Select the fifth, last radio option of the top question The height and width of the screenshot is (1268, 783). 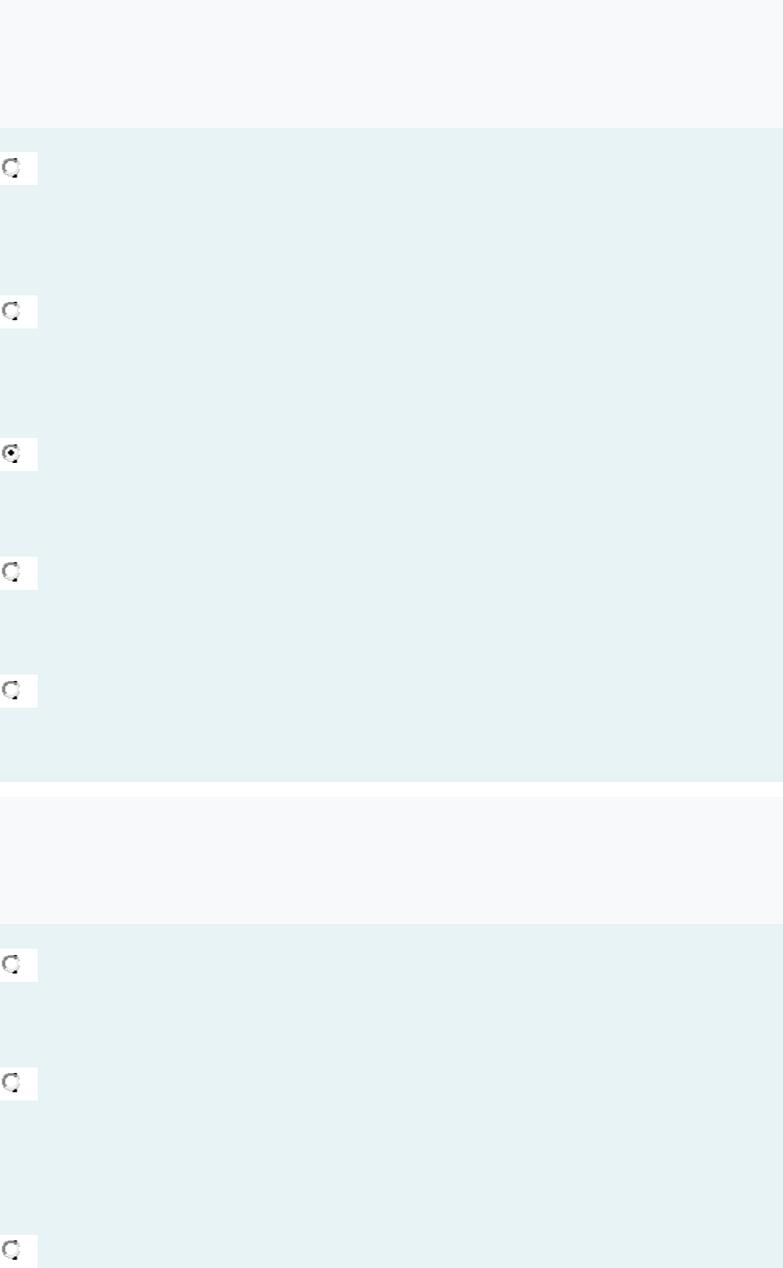11,690
